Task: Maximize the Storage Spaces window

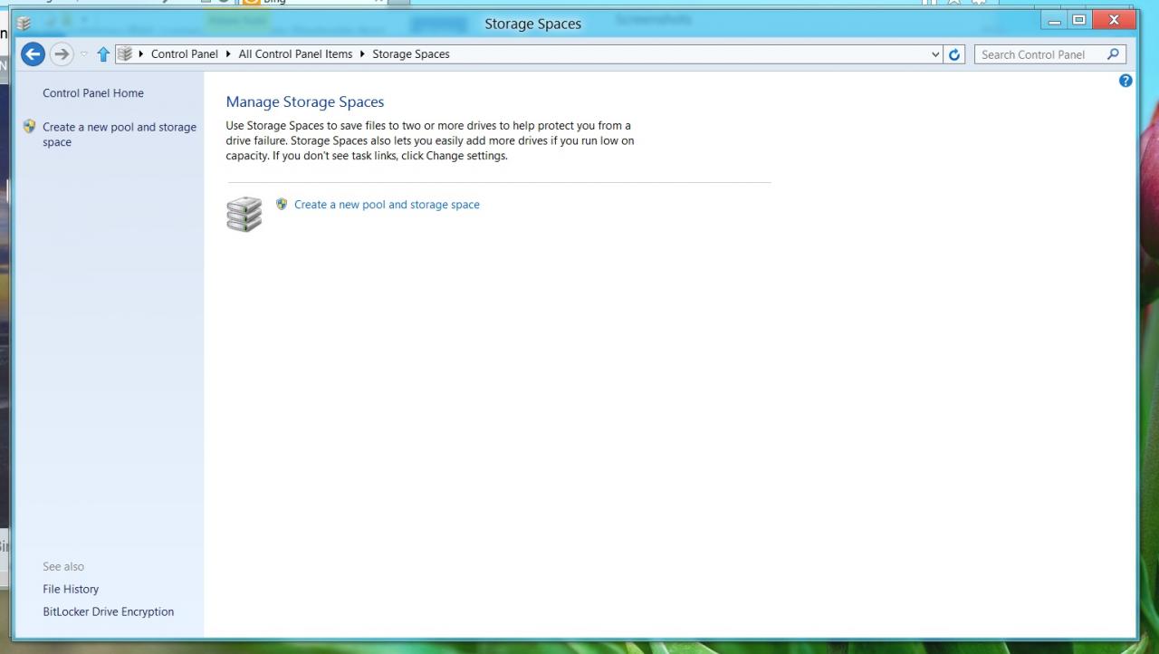Action: pos(1078,21)
